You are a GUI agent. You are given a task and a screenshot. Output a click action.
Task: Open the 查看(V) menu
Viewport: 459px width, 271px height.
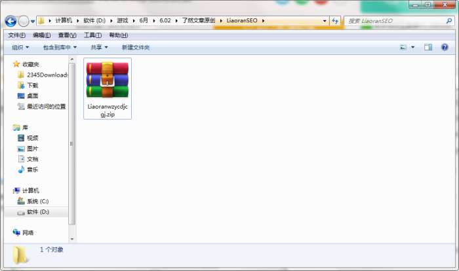click(68, 35)
